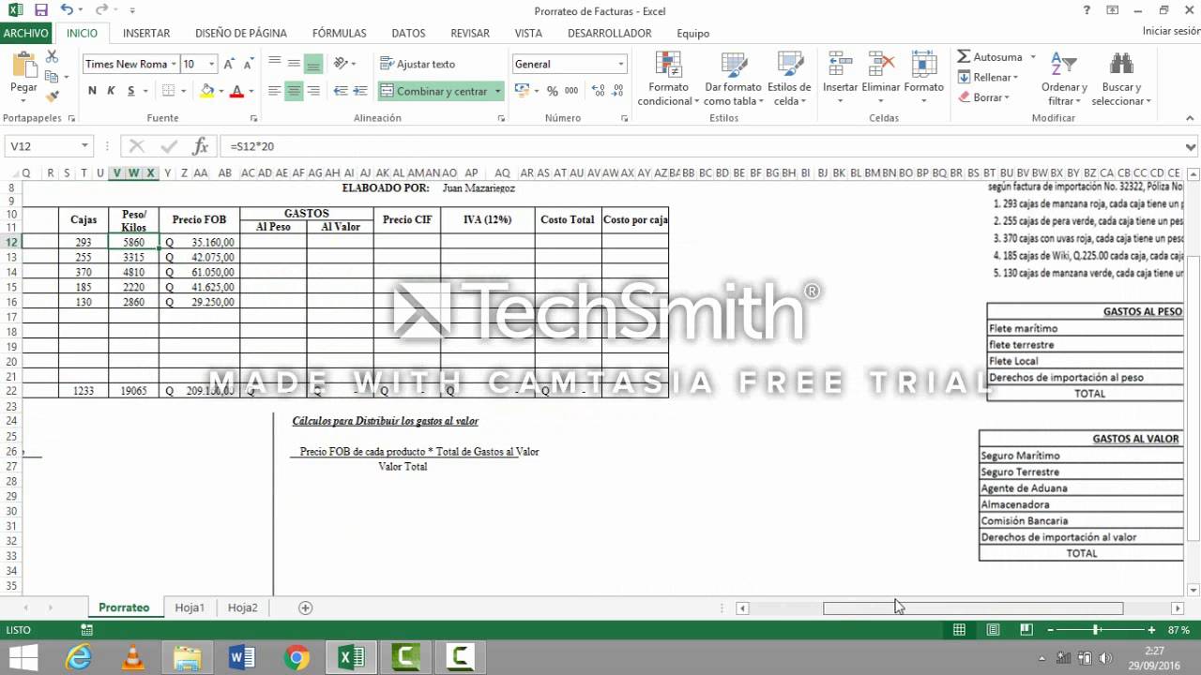Open the font size dropdown

coord(211,64)
